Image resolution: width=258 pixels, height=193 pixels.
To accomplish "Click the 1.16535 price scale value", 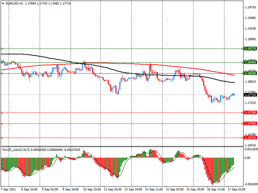I will [x=251, y=145].
